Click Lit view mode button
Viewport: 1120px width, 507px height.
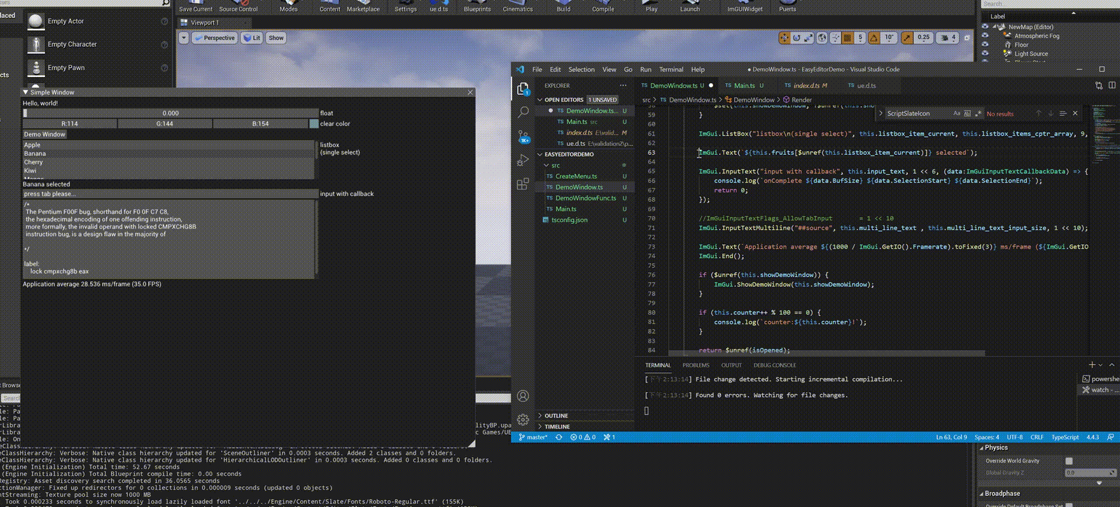pos(252,38)
